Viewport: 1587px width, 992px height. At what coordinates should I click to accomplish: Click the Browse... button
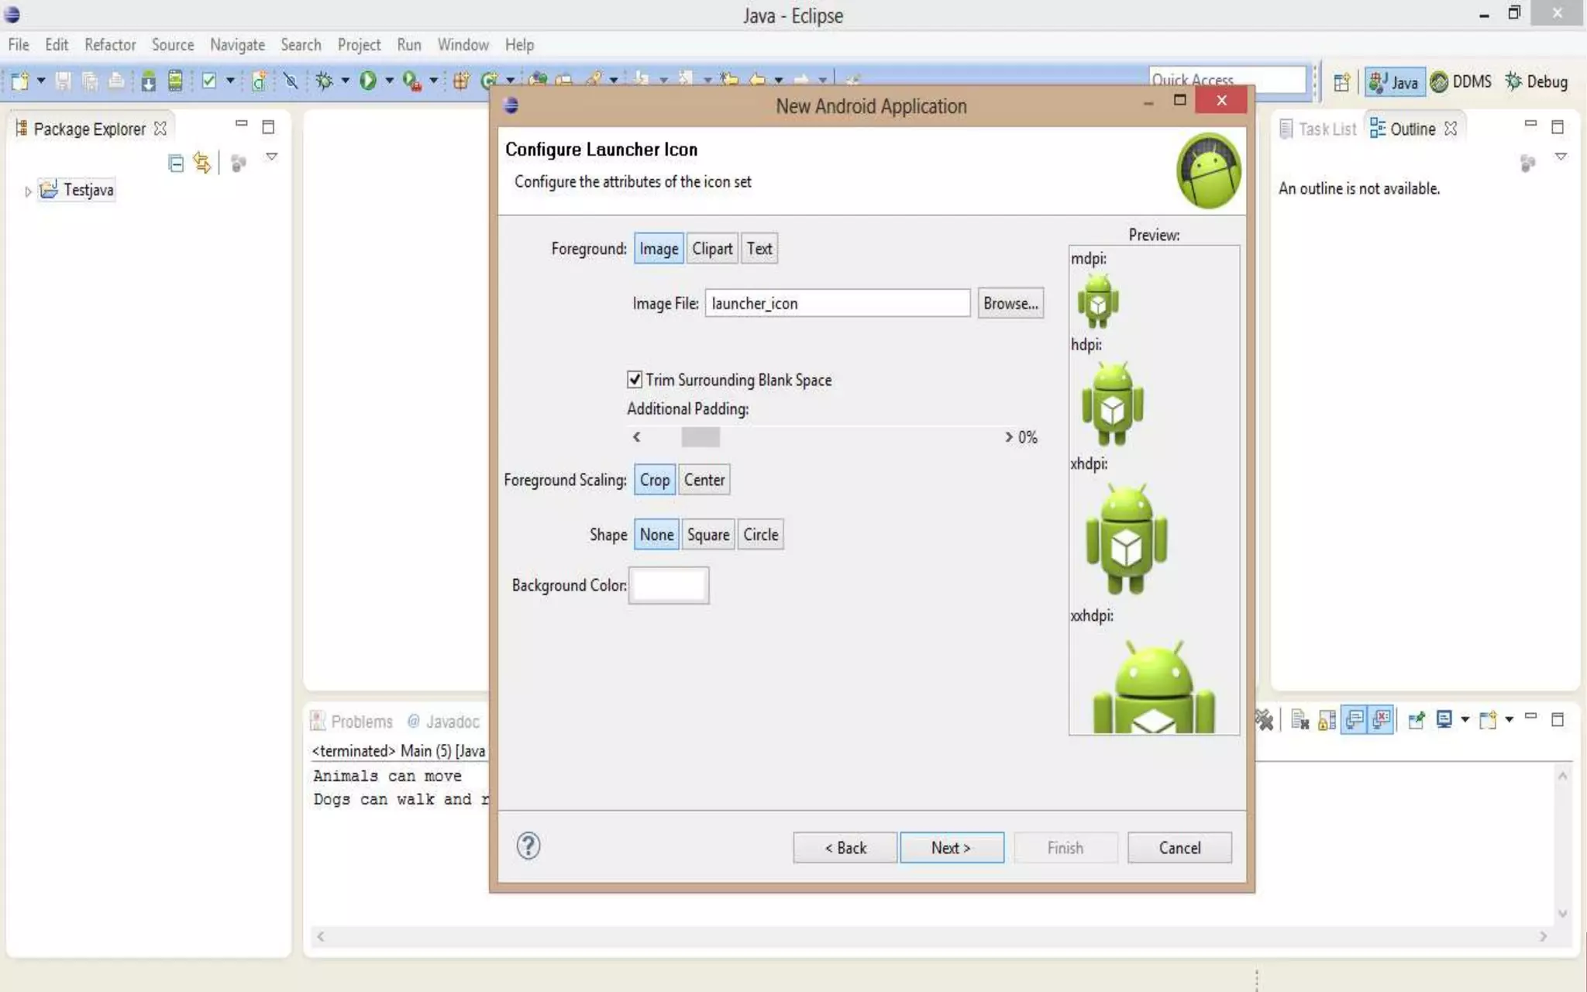1010,304
